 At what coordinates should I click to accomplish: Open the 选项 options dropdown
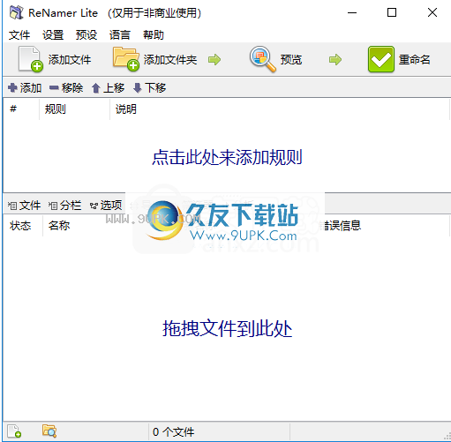point(106,206)
